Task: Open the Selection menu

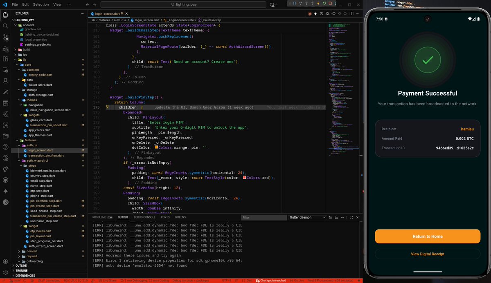Action: click(41, 4)
